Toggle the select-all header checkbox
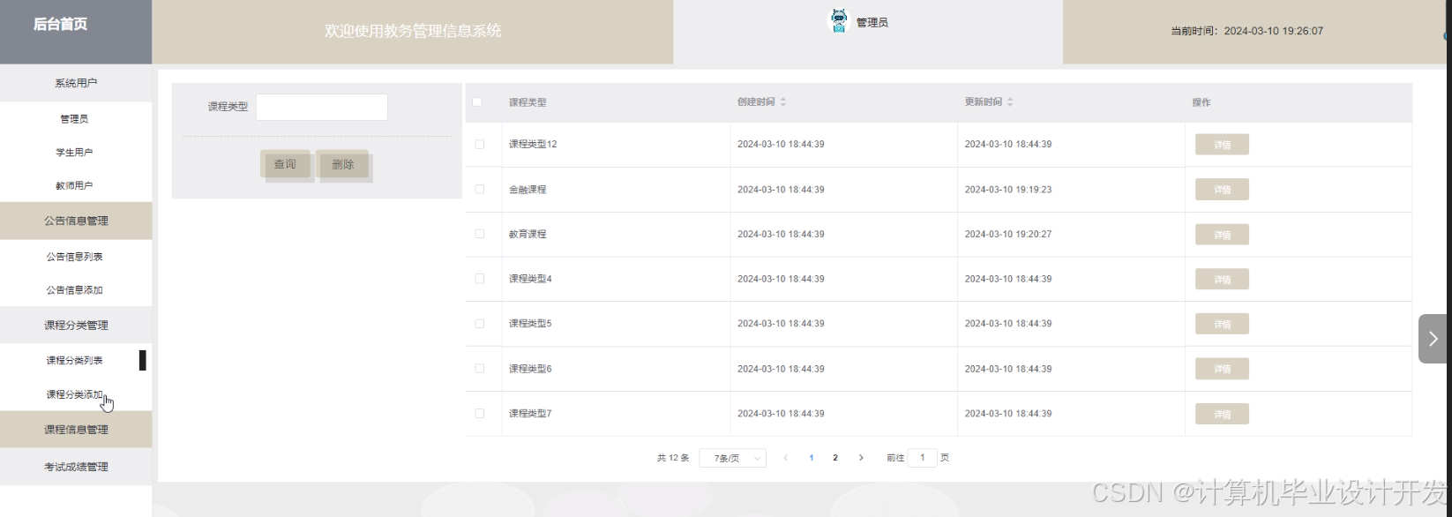 pos(477,102)
